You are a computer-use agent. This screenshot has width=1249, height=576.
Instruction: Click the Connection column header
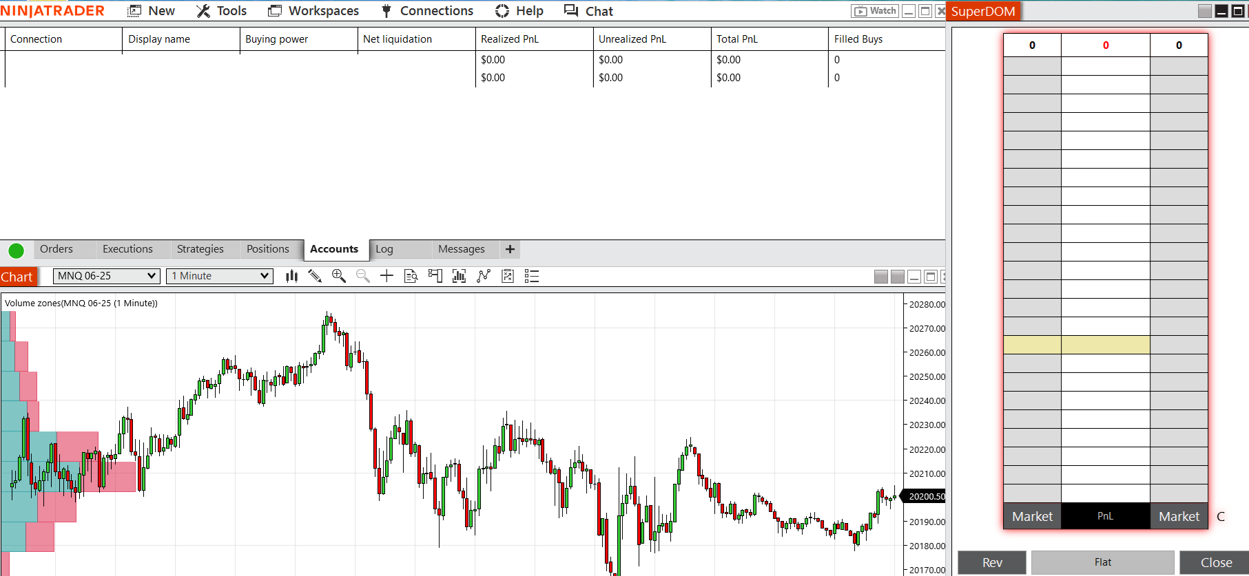tap(63, 39)
